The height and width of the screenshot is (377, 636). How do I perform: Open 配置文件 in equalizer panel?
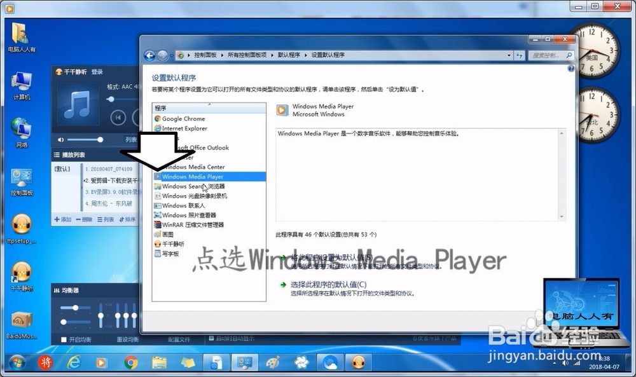(x=179, y=339)
